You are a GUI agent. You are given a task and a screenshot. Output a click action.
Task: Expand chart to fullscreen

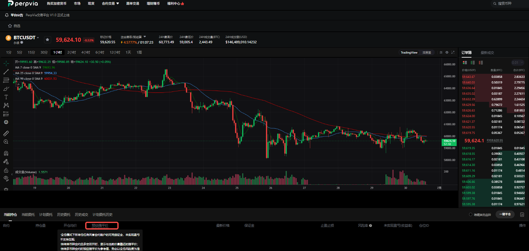(453, 52)
